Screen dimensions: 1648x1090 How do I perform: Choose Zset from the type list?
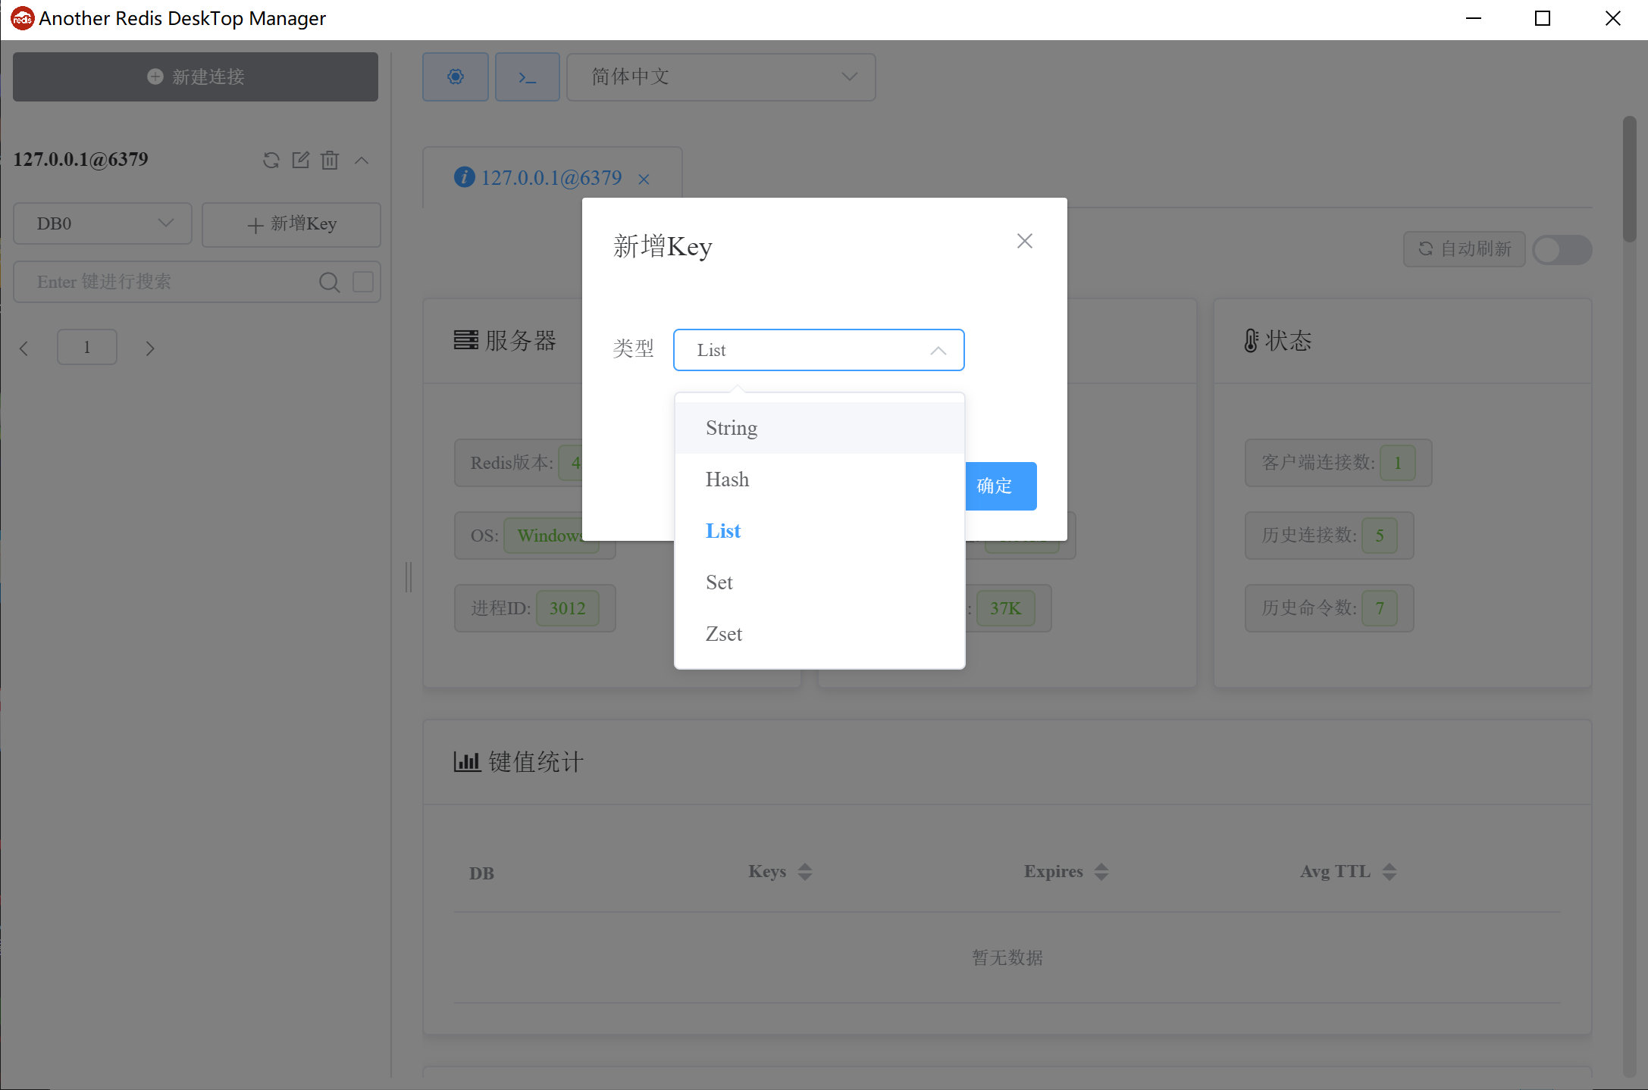pyautogui.click(x=724, y=634)
